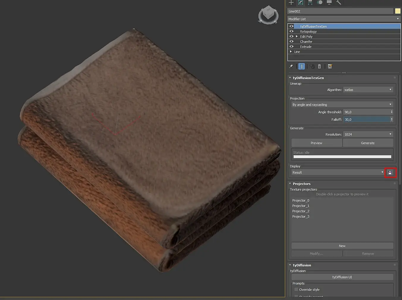This screenshot has height=300, width=402.
Task: Select Projector_2 in the projectors list
Action: click(x=301, y=211)
